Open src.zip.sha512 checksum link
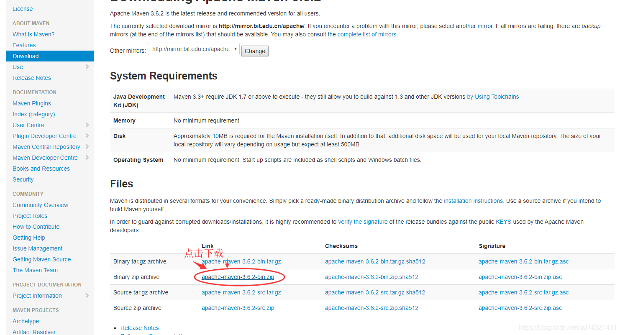The width and height of the screenshot is (620, 335). click(371, 308)
